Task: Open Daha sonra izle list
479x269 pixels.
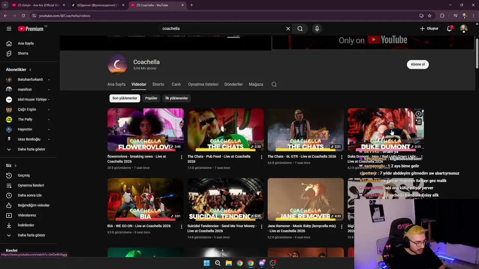Action: [30, 195]
